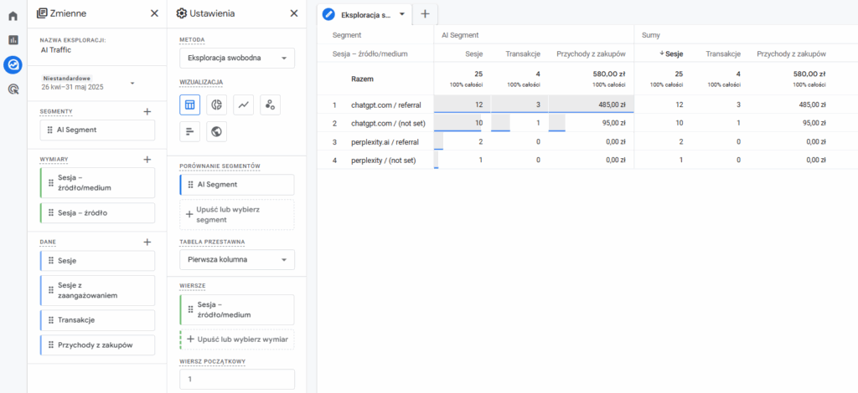Select the donut chart visualization
Viewport: 858px width, 393px height.
tap(216, 105)
